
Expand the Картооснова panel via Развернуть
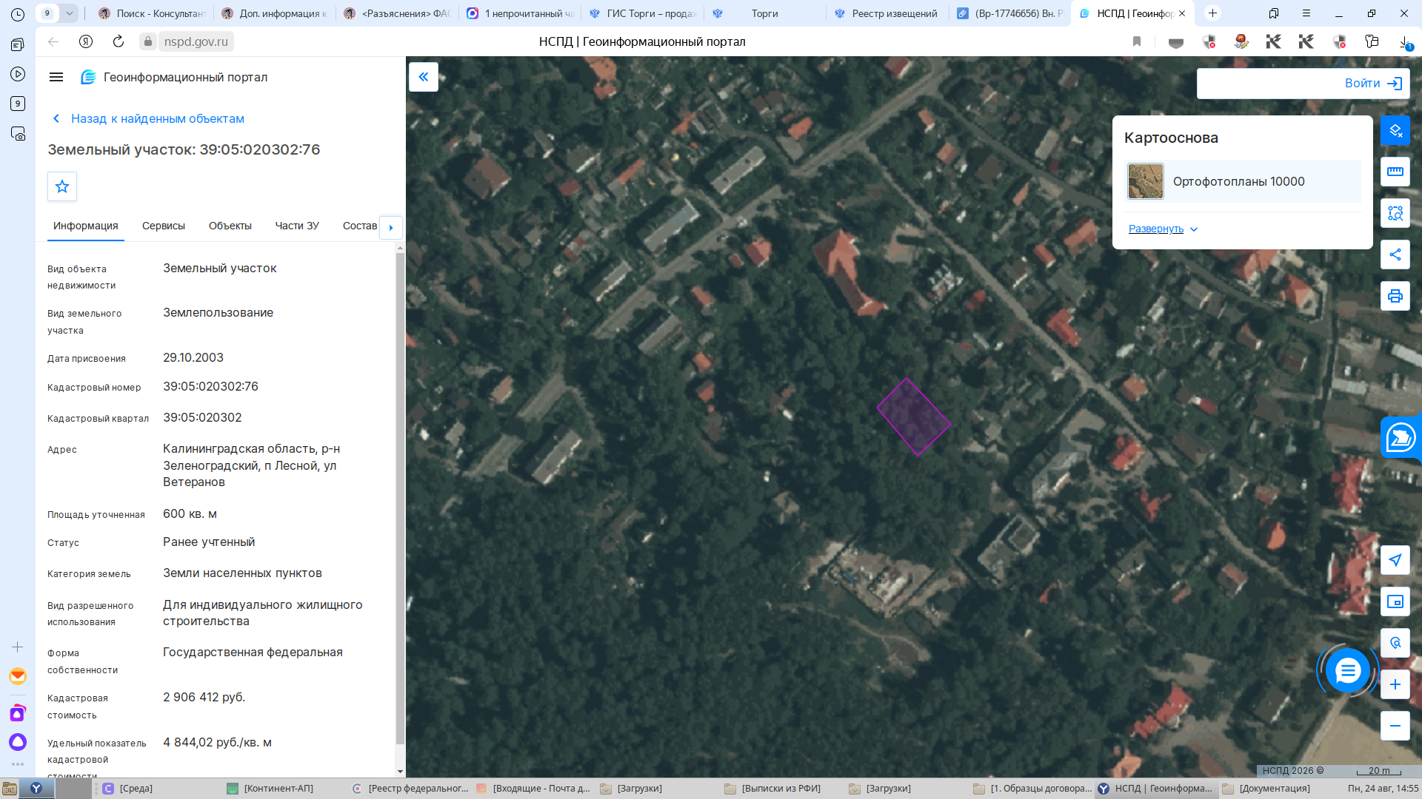(x=1163, y=229)
